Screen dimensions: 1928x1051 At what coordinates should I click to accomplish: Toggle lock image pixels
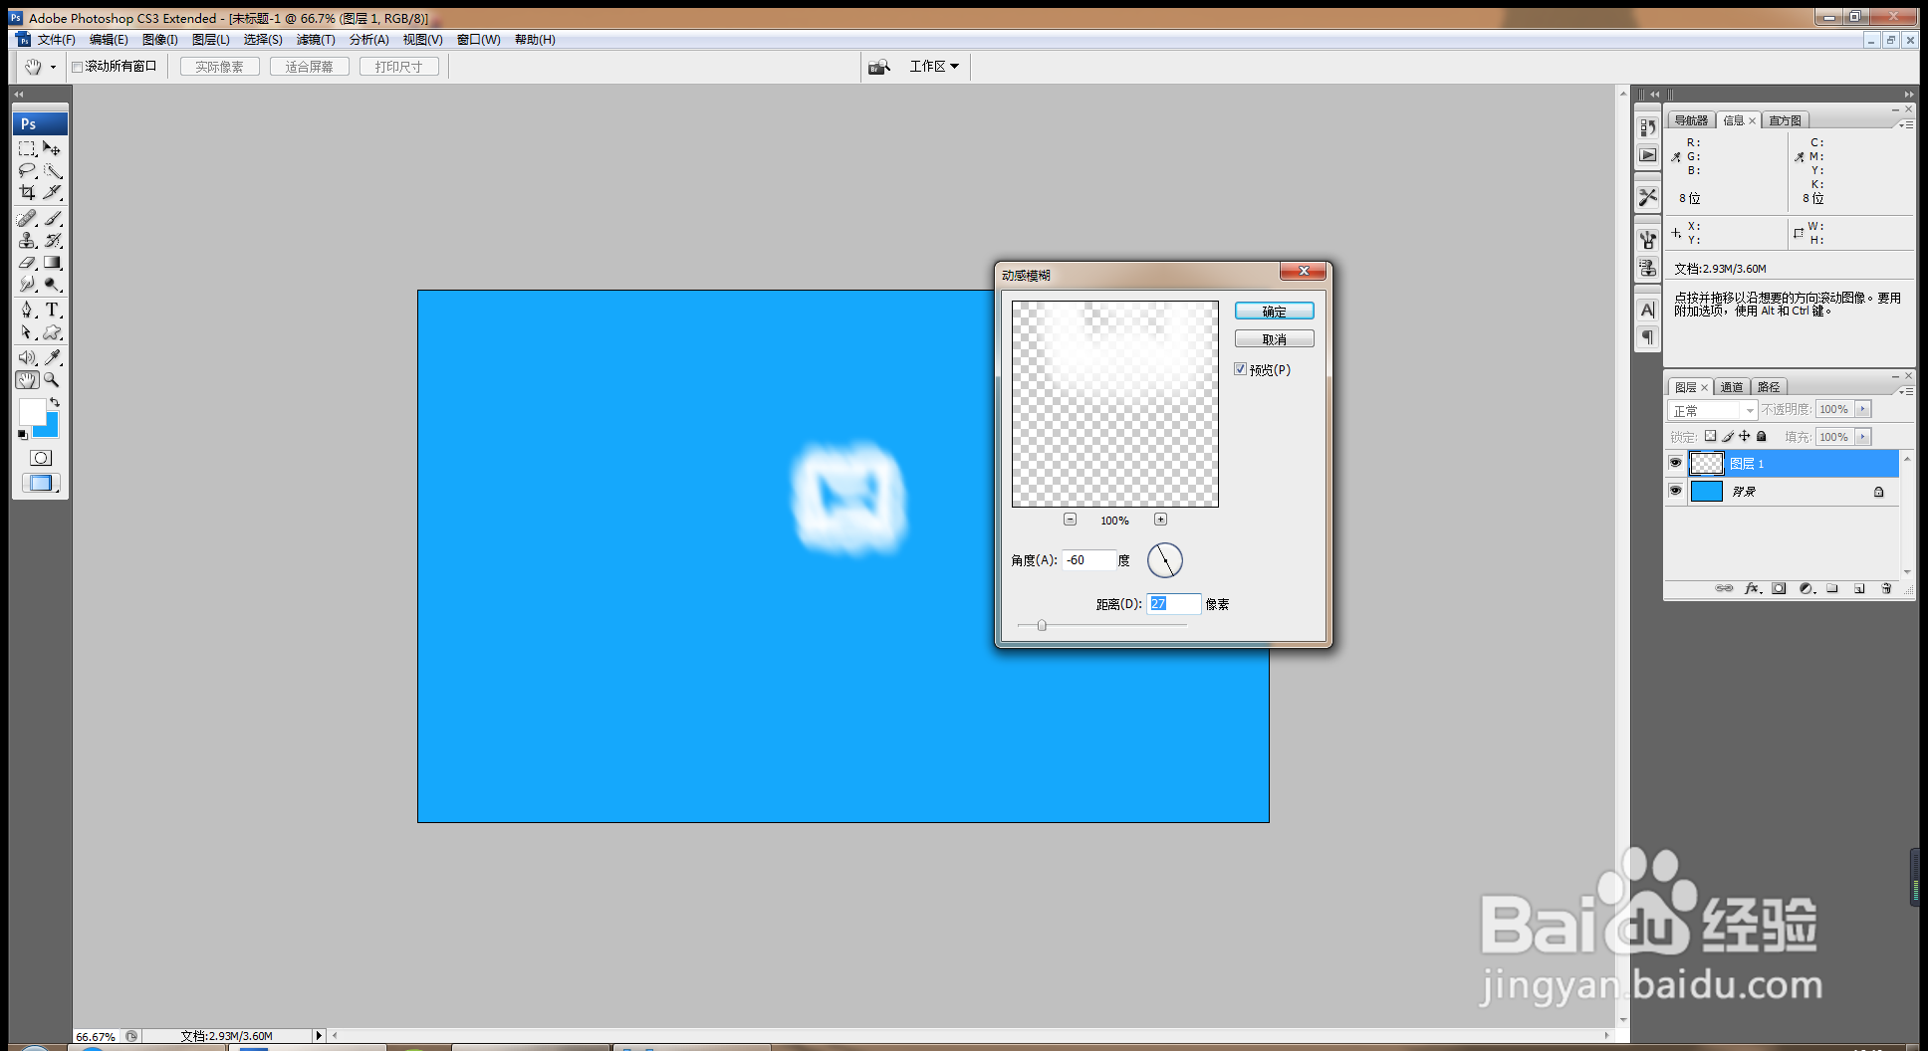[x=1728, y=436]
